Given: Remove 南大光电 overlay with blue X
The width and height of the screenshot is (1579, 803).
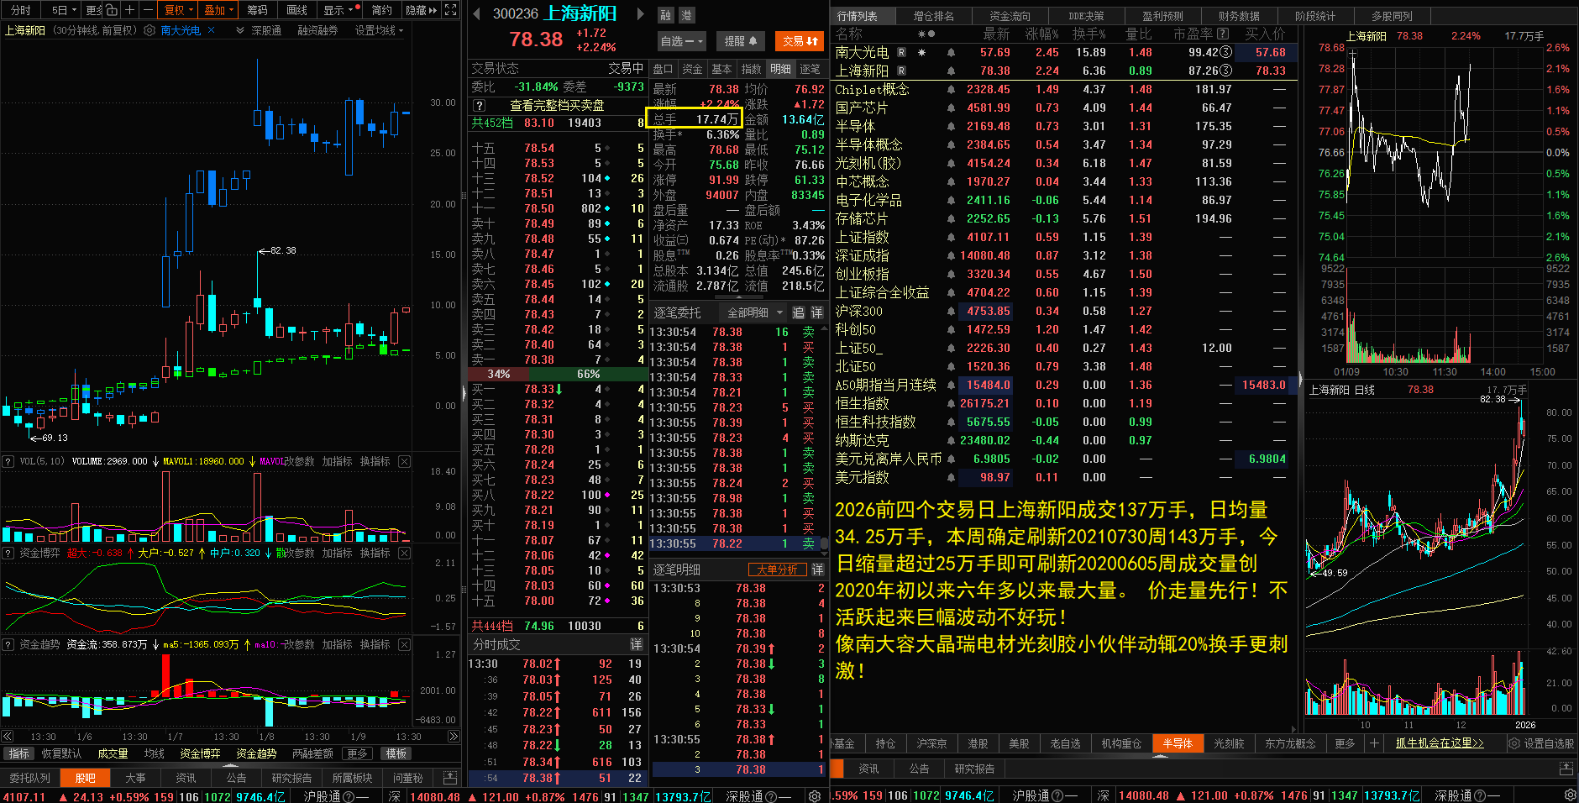Looking at the screenshot, I should point(212,30).
